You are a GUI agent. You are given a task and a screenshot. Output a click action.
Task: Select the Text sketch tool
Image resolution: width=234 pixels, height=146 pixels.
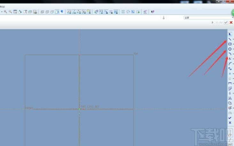tap(230, 98)
